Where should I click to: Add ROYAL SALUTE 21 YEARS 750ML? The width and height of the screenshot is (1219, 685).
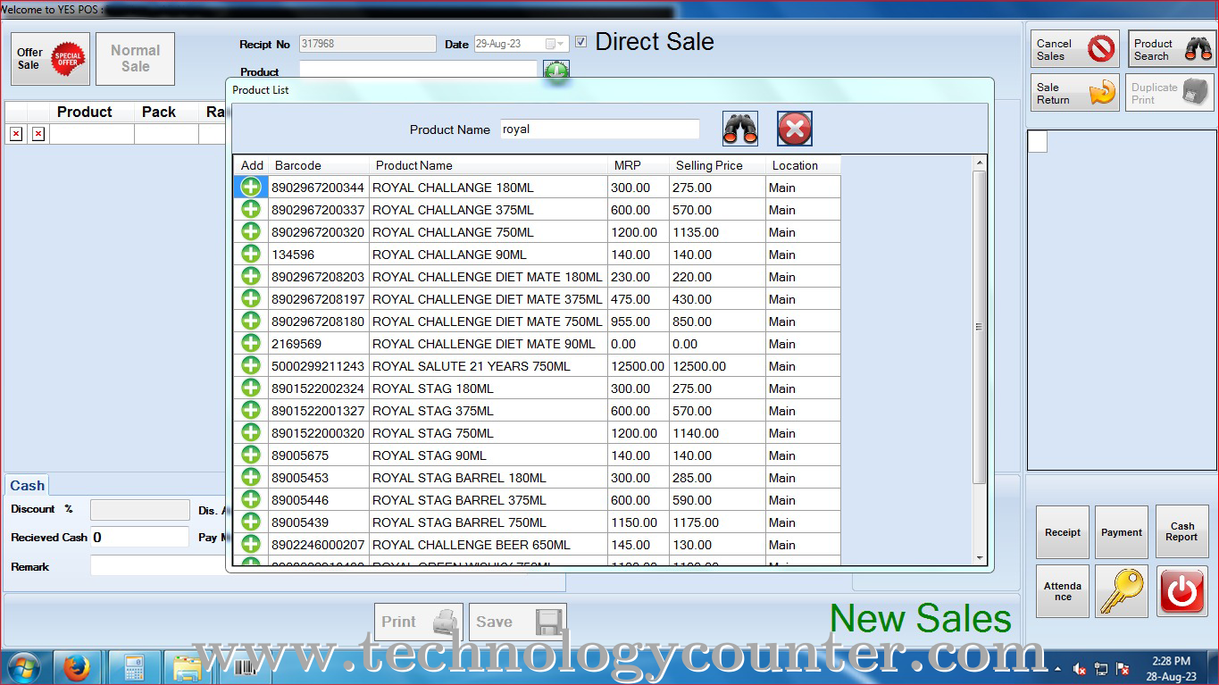click(251, 366)
